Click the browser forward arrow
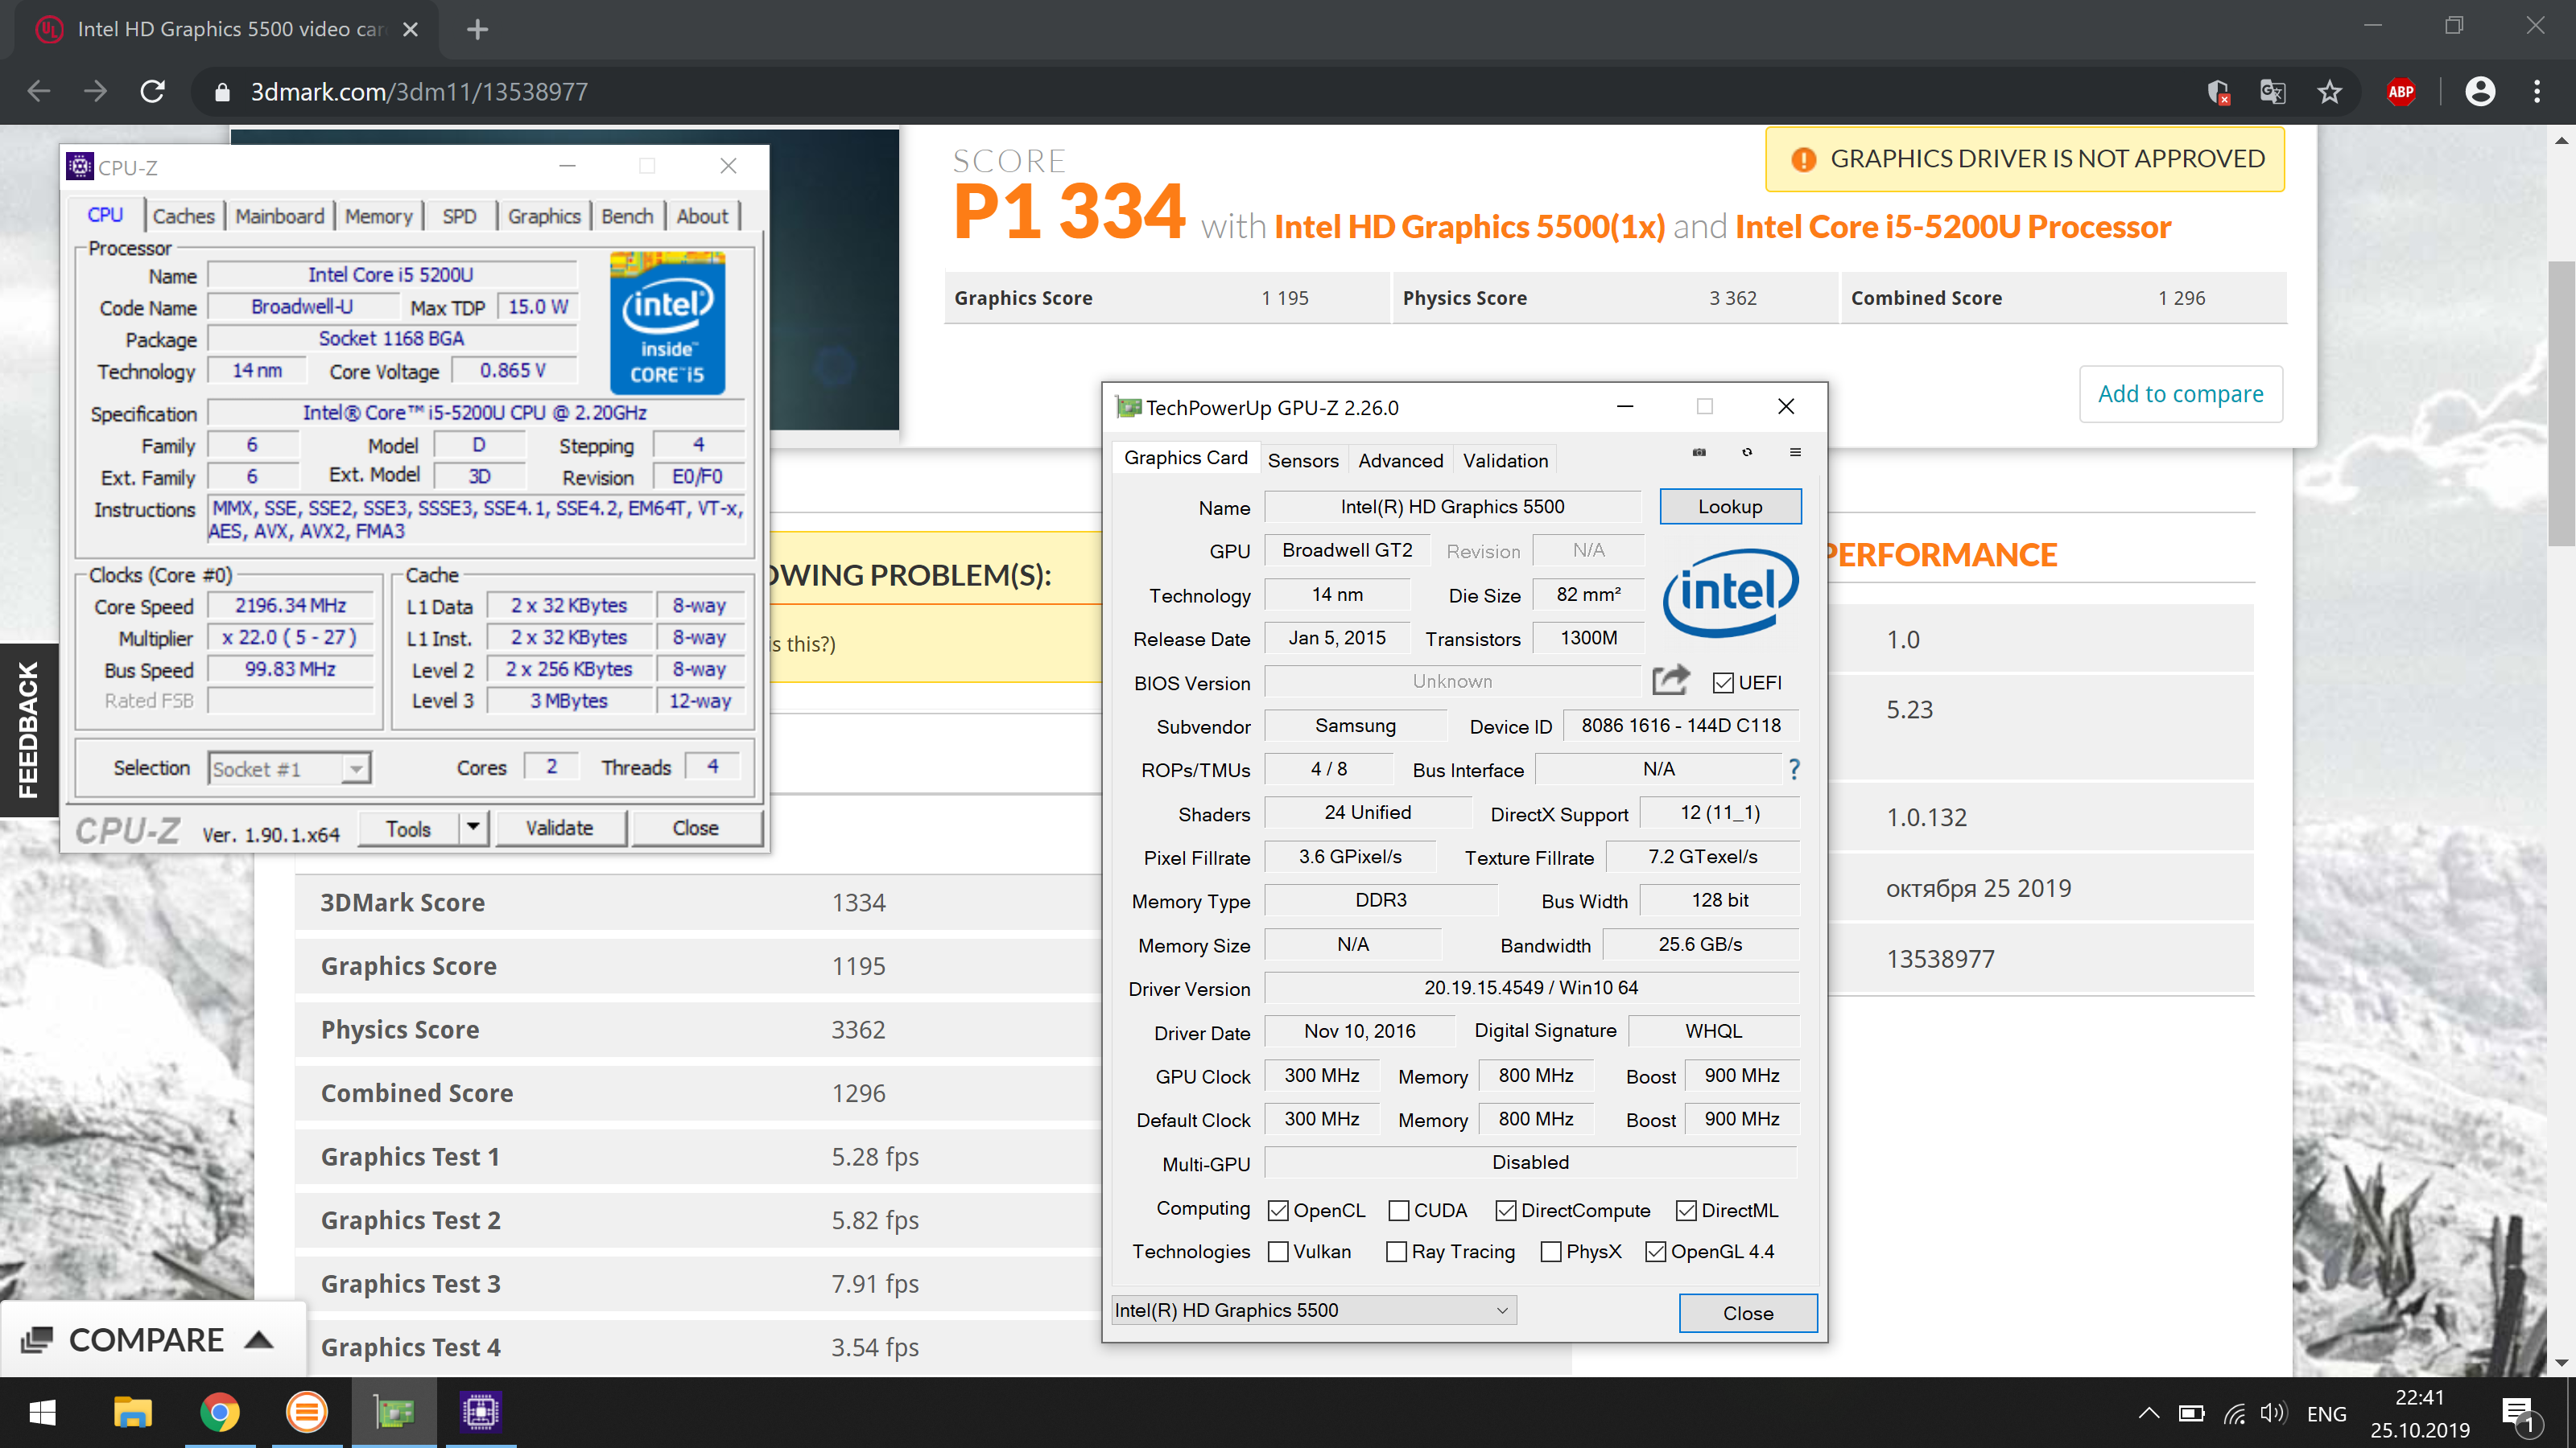Viewport: 2576px width, 1448px height. tap(95, 92)
